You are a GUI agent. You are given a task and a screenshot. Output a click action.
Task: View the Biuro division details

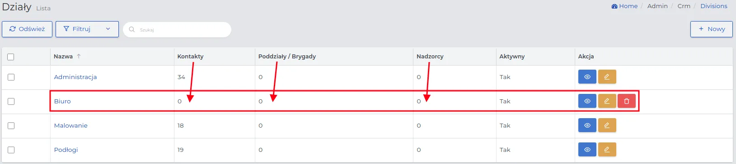pos(587,101)
